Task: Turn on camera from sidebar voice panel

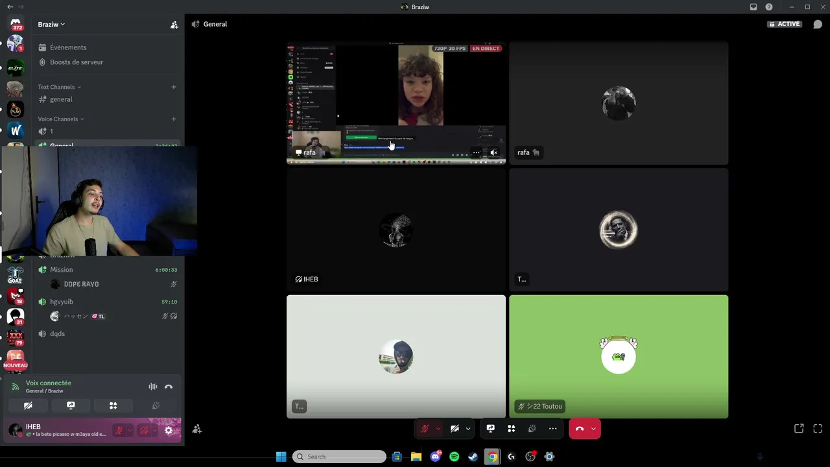Action: 28,405
